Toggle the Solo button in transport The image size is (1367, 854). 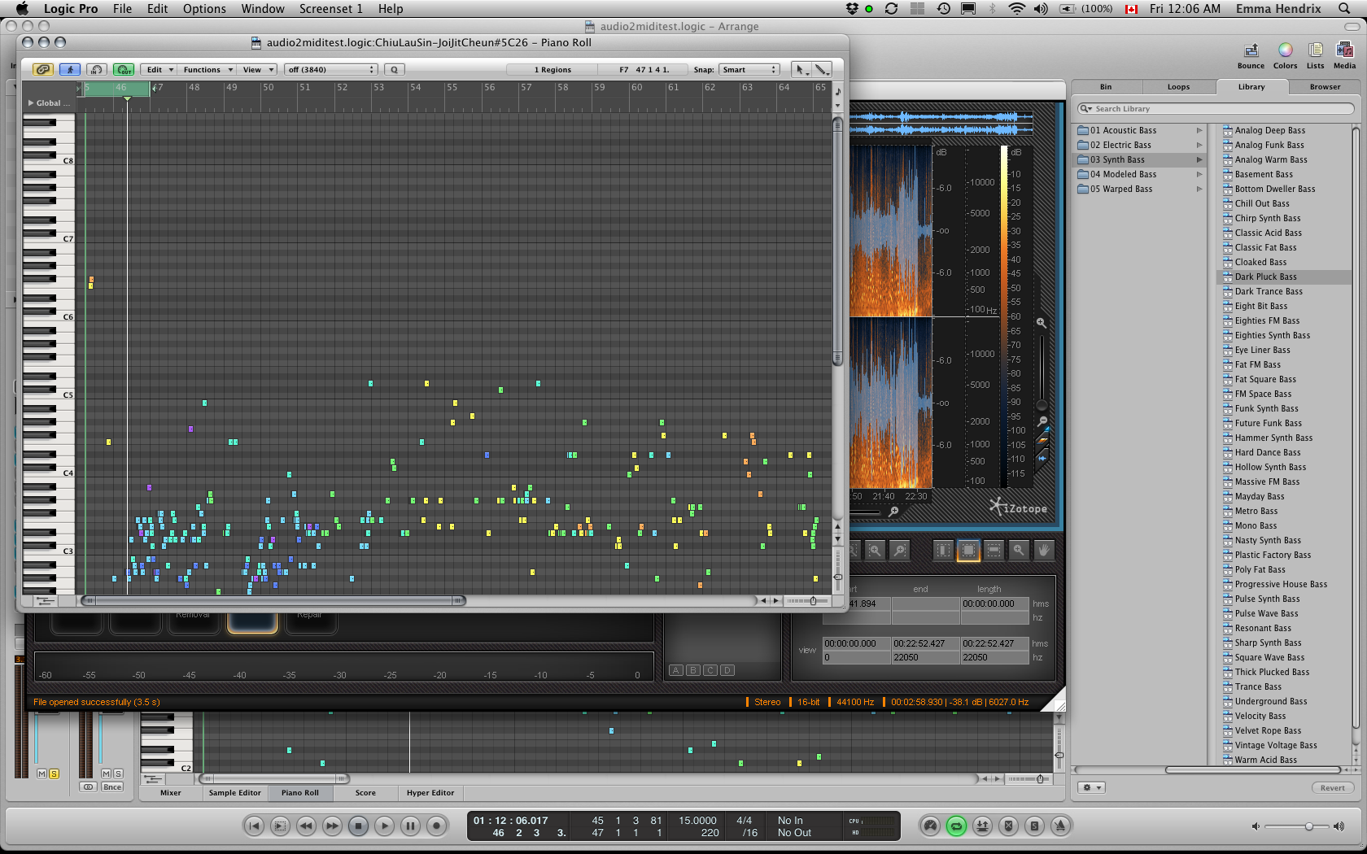click(x=1034, y=826)
